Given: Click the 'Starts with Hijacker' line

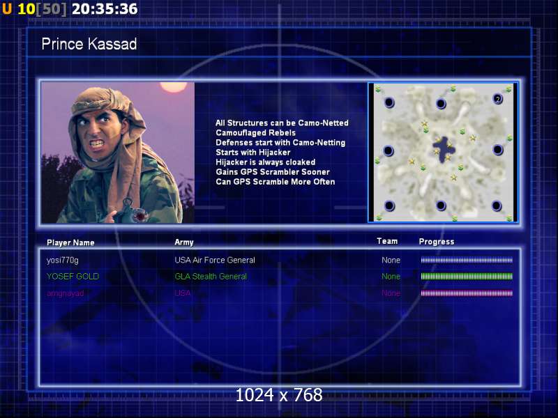Looking at the screenshot, I should pyautogui.click(x=253, y=153).
